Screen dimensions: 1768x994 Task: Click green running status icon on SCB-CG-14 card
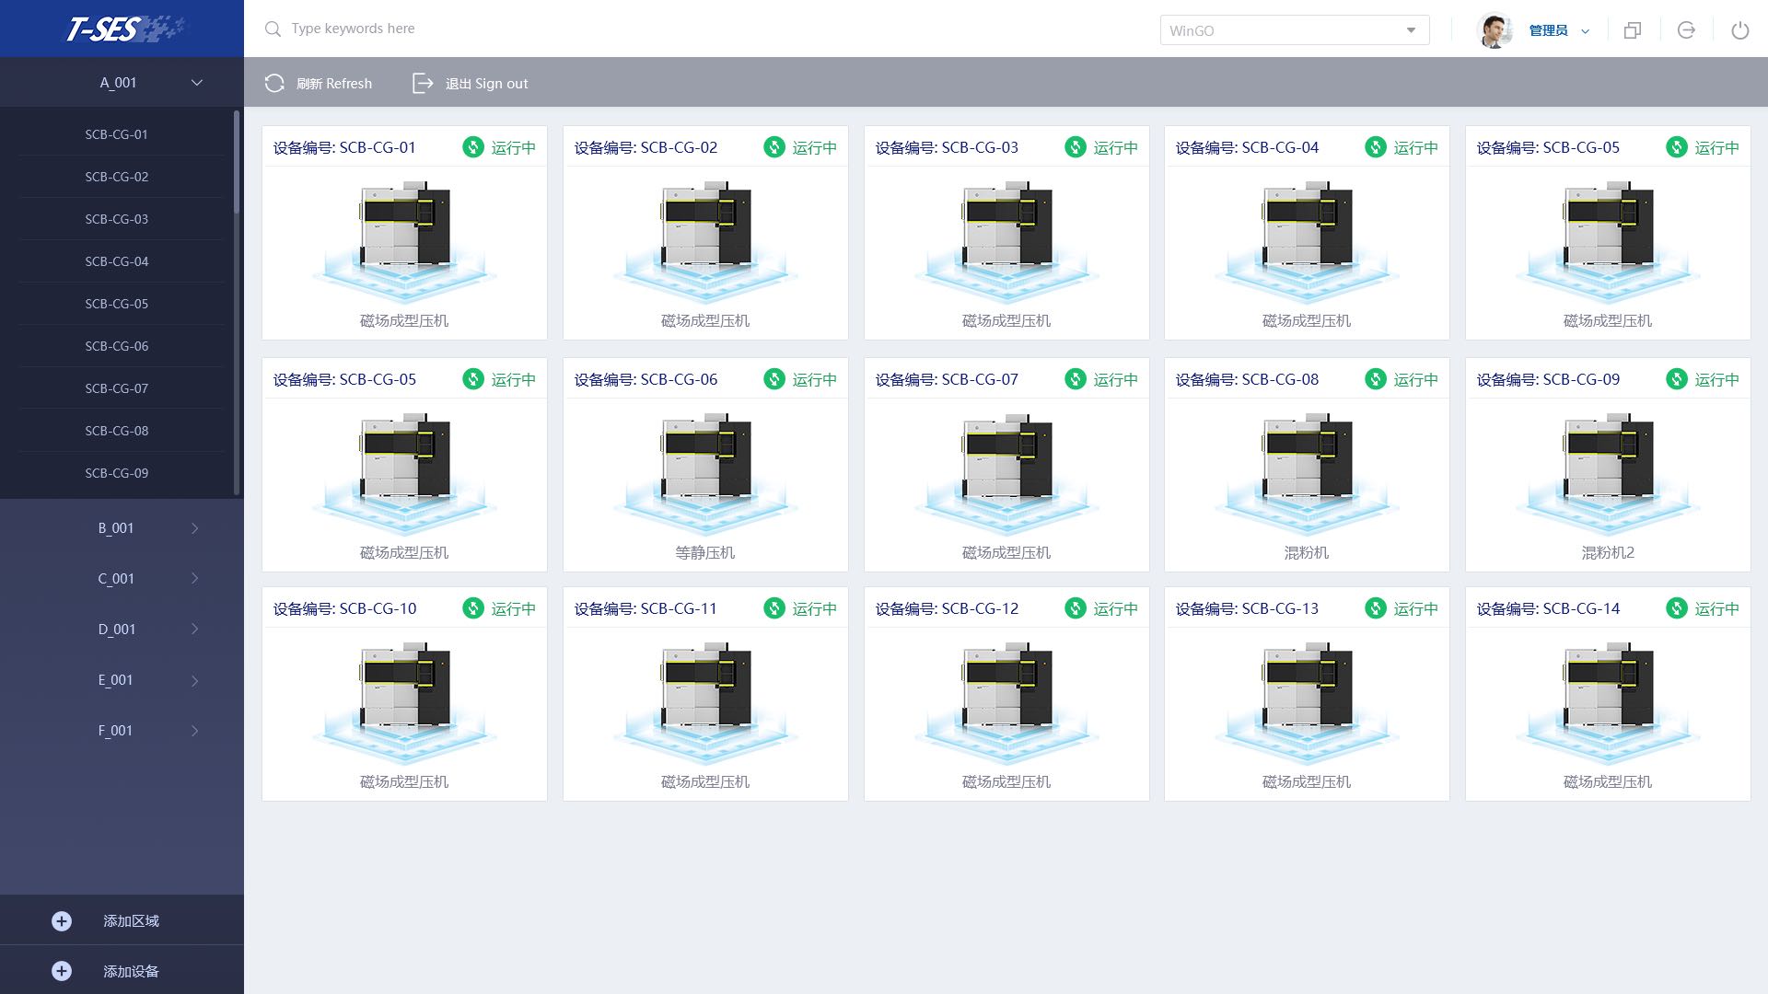pos(1677,608)
